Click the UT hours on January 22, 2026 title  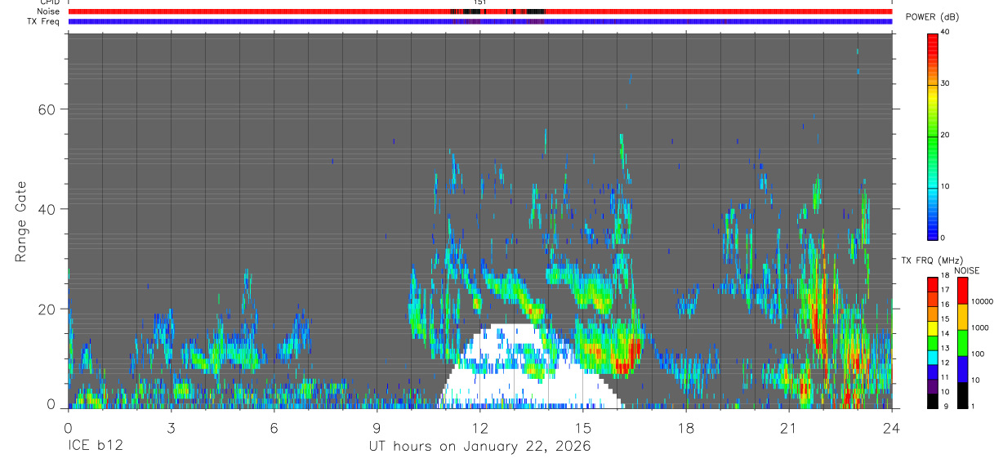tap(479, 447)
